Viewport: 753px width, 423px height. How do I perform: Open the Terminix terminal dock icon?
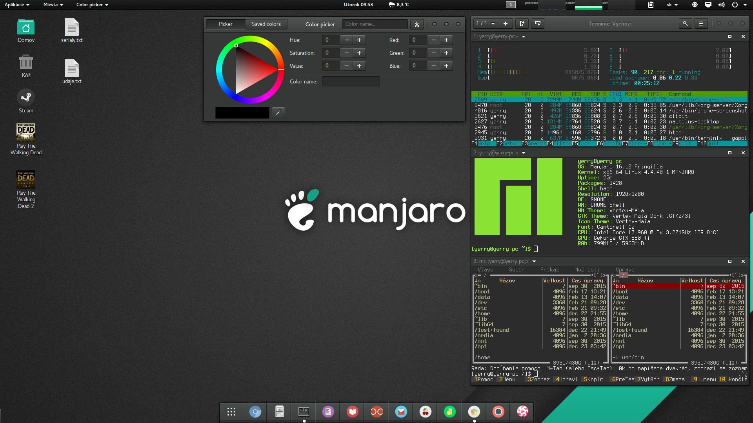tap(304, 412)
